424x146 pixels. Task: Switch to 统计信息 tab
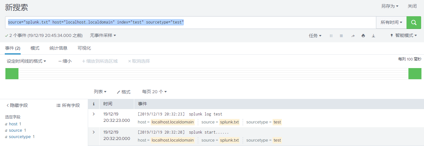coord(58,48)
